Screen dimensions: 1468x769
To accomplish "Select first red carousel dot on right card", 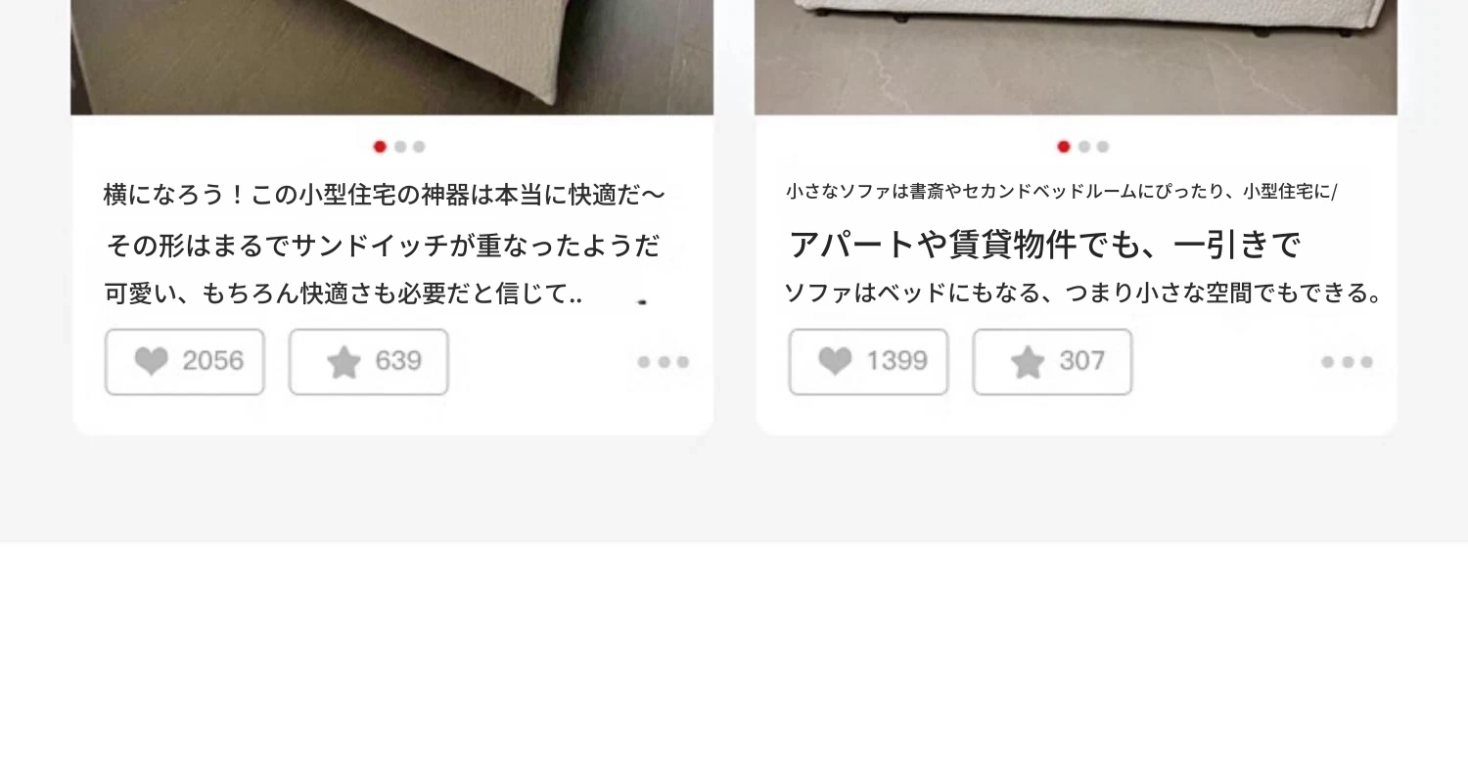I will [1064, 147].
